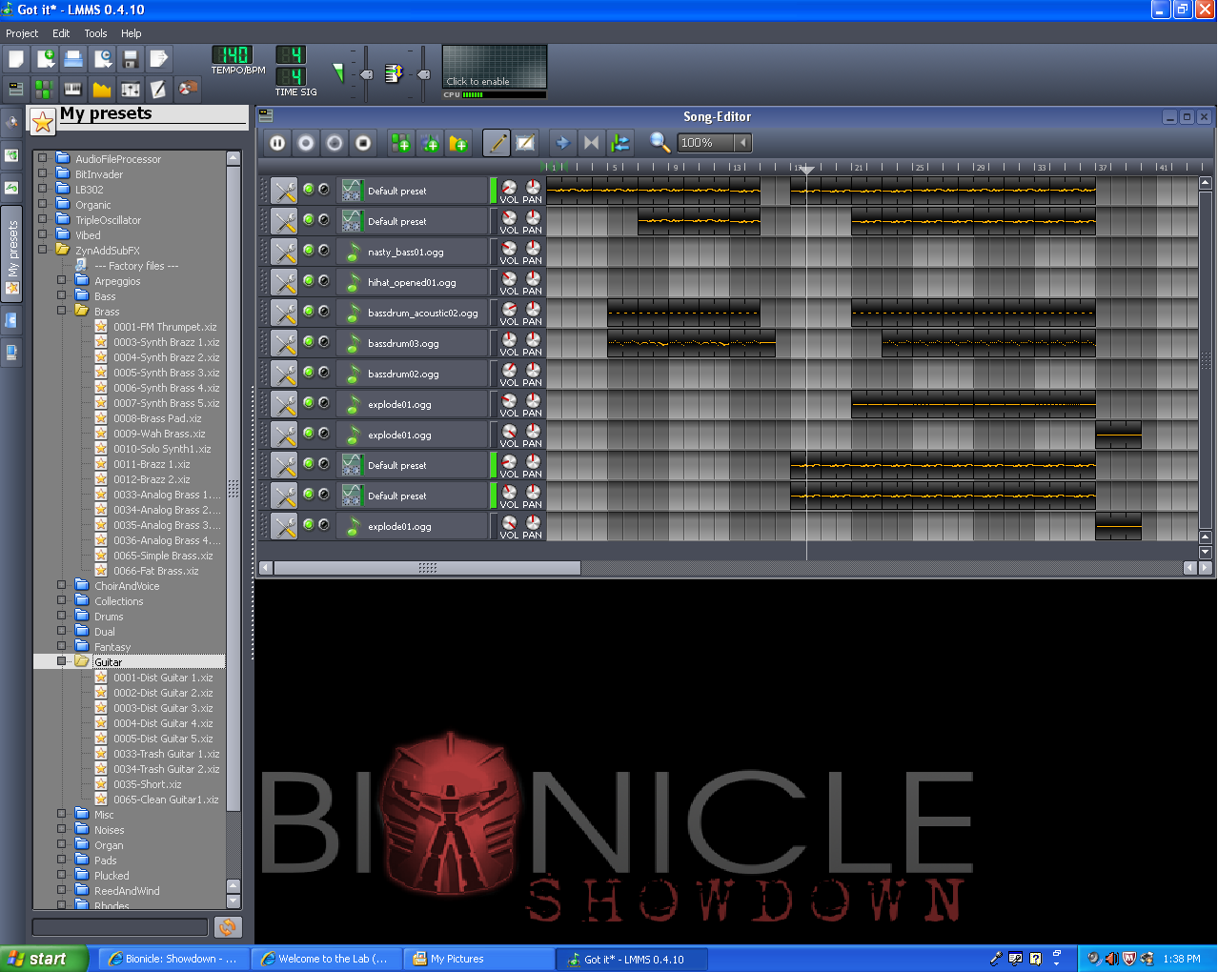Screen dimensions: 1218x972
Task: Pause song playback in Song-Editor
Action: 277,143
